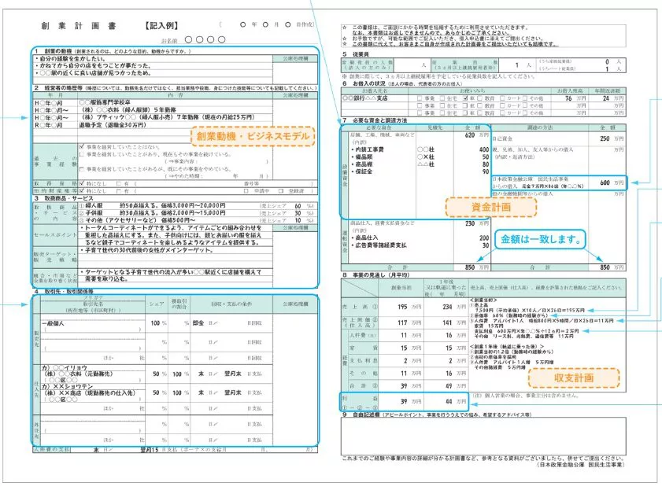Tick the "事業を経営していたことはない" checkbox
The width and height of the screenshot is (662, 490).
(x=82, y=147)
